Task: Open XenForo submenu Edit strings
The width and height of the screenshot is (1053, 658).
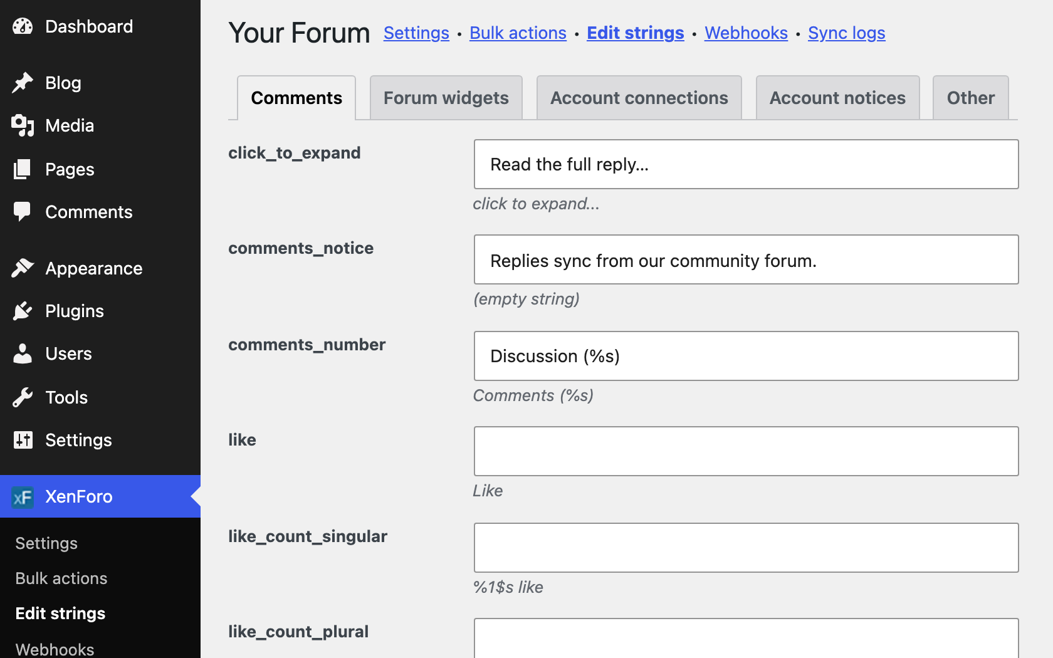Action: (x=60, y=614)
